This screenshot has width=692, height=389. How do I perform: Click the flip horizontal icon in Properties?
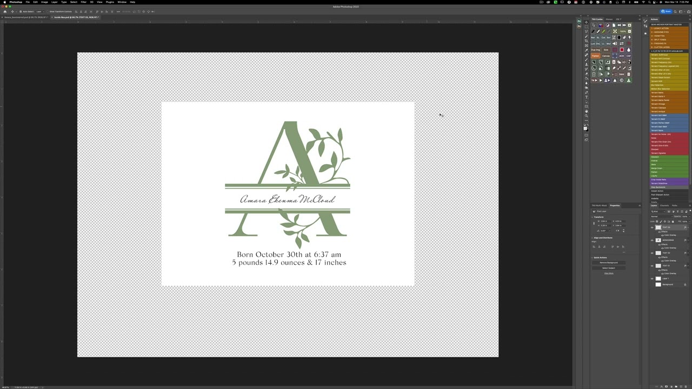617,231
